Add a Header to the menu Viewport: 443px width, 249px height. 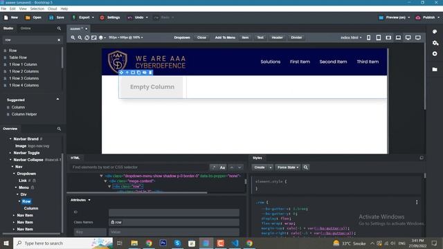pos(277,37)
